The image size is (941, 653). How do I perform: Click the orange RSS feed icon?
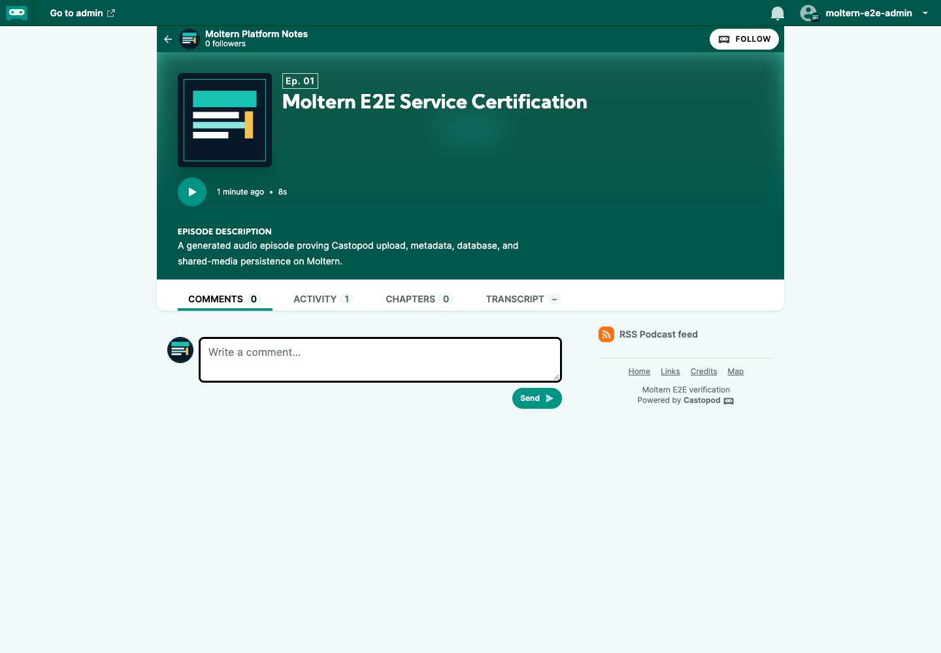pyautogui.click(x=606, y=334)
